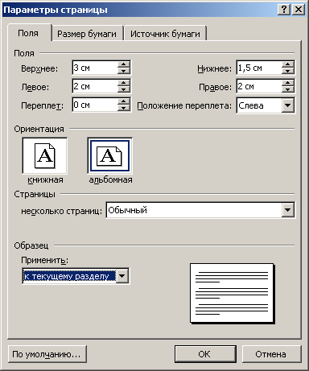Click the Нижнее margin input field
This screenshot has width=309, height=371.
[259, 68]
